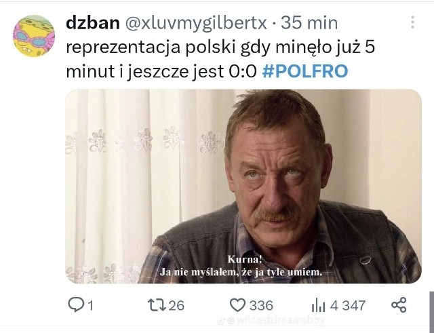
Task: Open the #POLFRO hashtag link
Action: pyautogui.click(x=304, y=71)
